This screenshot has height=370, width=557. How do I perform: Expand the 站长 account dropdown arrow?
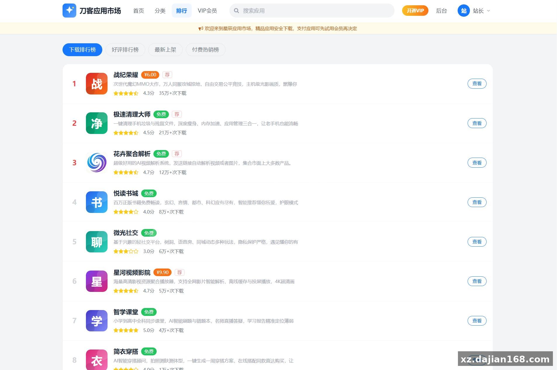point(488,11)
